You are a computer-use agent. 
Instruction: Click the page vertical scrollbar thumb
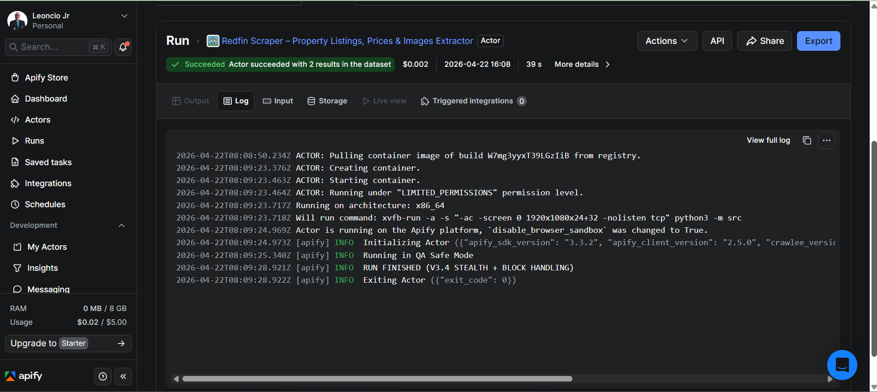[x=874, y=248]
